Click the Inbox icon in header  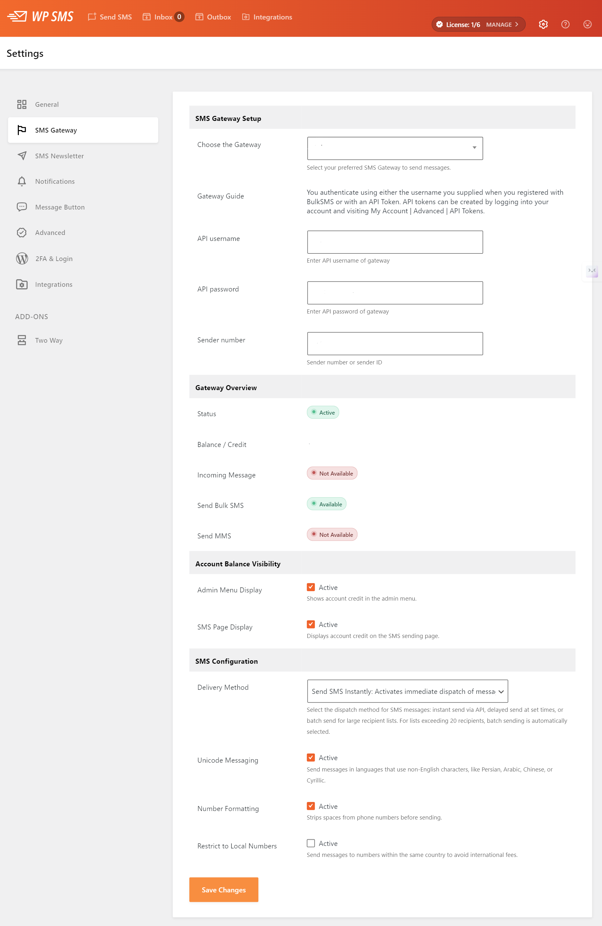coord(147,17)
